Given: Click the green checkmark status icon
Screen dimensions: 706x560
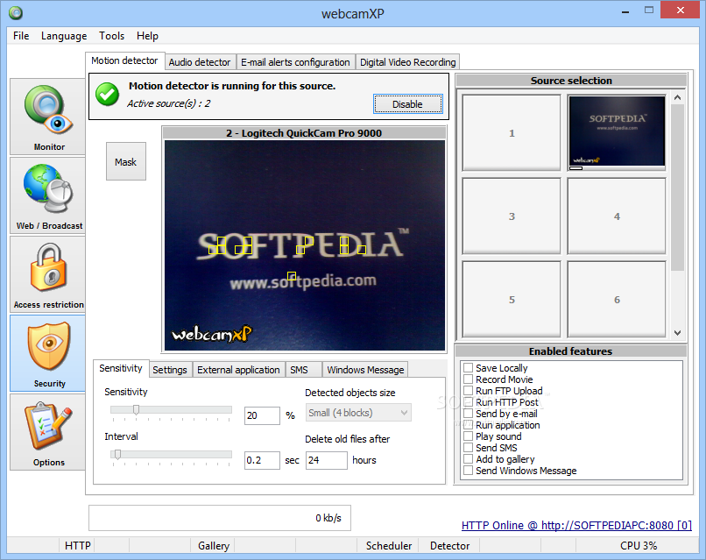Looking at the screenshot, I should point(107,95).
